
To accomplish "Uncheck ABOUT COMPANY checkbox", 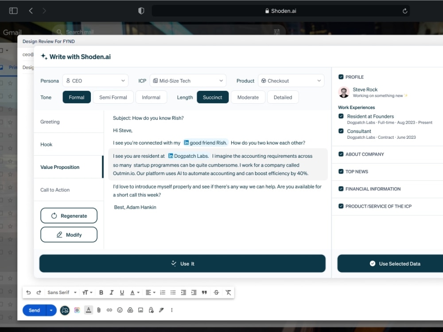I will click(x=341, y=154).
